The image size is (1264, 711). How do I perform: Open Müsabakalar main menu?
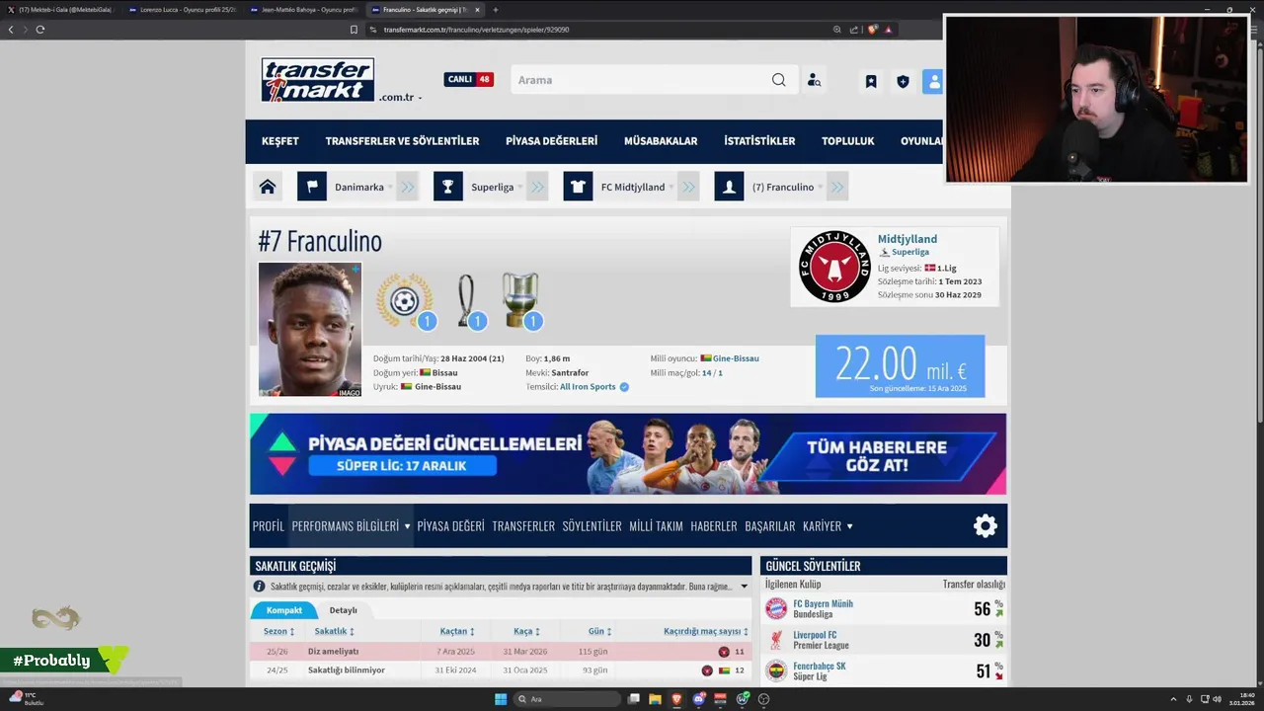tap(661, 141)
